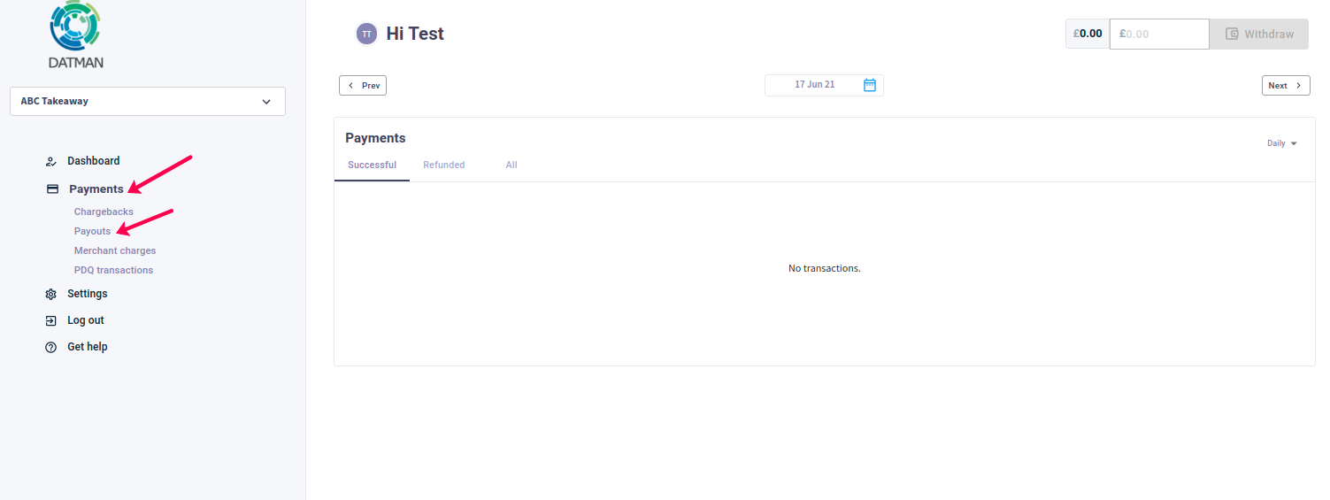This screenshot has height=500, width=1330.
Task: Open the Daily period dropdown
Action: [1281, 143]
